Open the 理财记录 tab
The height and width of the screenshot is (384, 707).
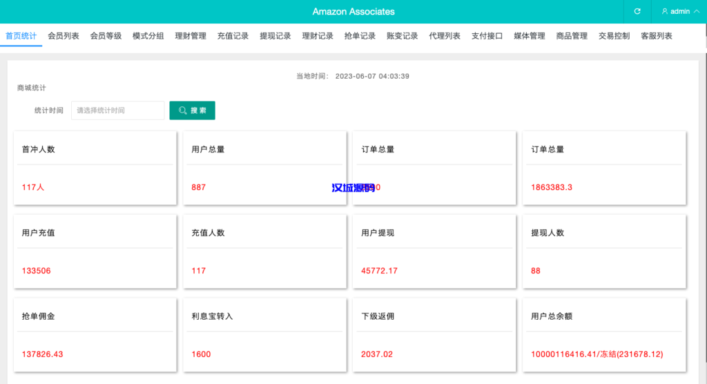pos(318,36)
